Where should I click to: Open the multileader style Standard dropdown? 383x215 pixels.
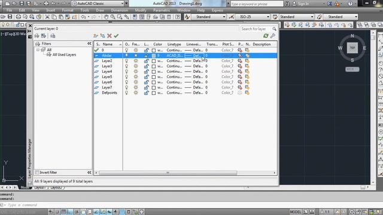coord(356,17)
